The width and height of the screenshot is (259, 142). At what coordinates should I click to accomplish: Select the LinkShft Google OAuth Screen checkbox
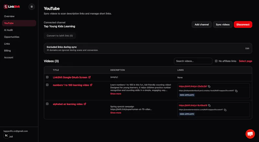click(47, 77)
